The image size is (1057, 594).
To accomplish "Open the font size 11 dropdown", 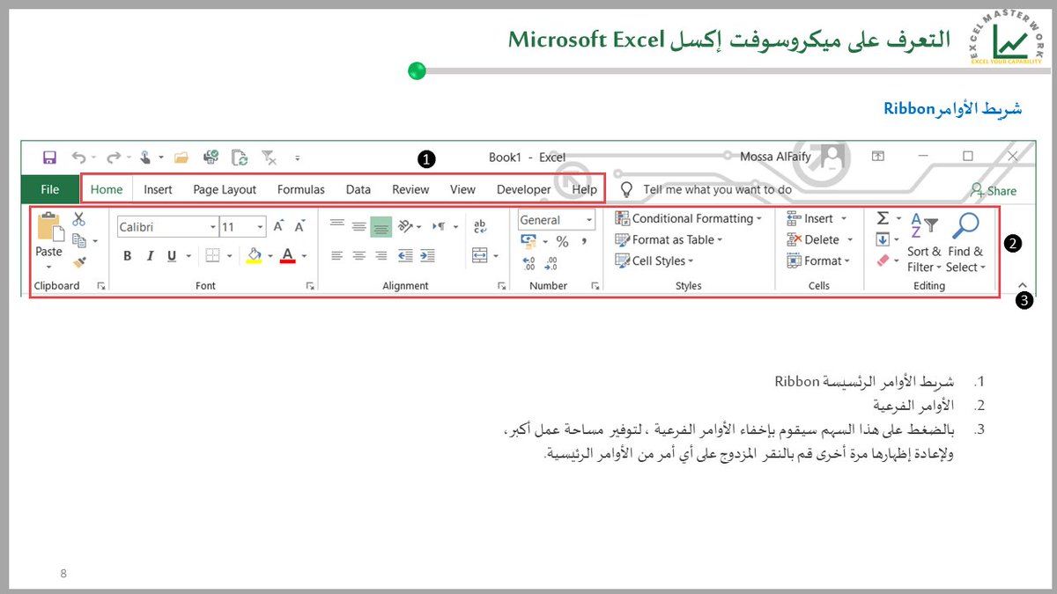I will pos(258,227).
